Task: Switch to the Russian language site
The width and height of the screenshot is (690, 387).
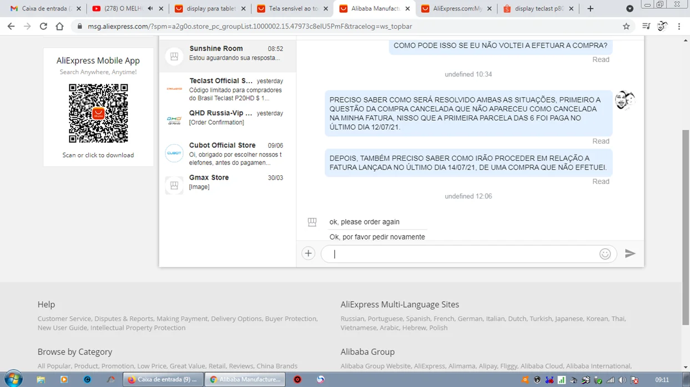Action: (x=352, y=319)
